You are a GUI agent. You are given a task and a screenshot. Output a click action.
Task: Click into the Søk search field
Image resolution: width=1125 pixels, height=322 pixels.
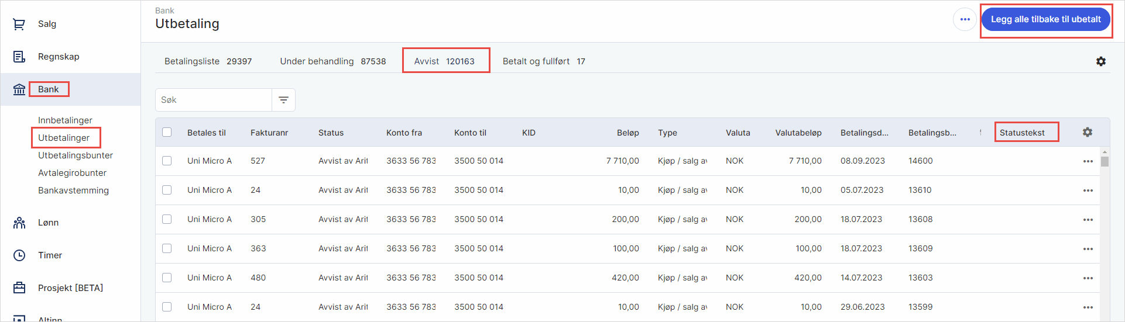(214, 100)
